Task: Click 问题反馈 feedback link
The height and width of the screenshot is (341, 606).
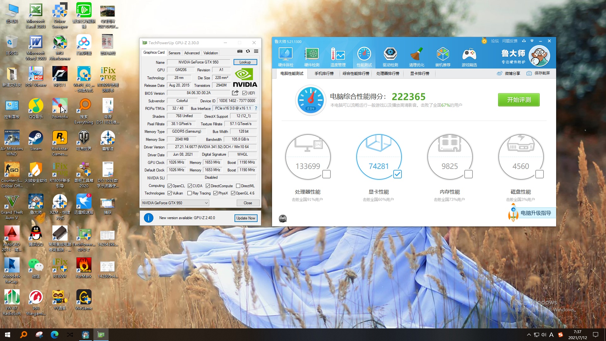Action: [x=510, y=41]
